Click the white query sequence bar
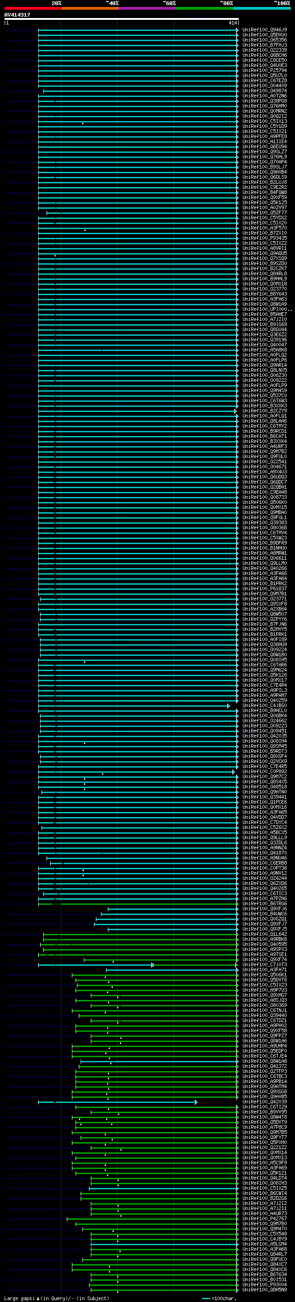Viewport: 295px width, 1302px height. [122, 19]
